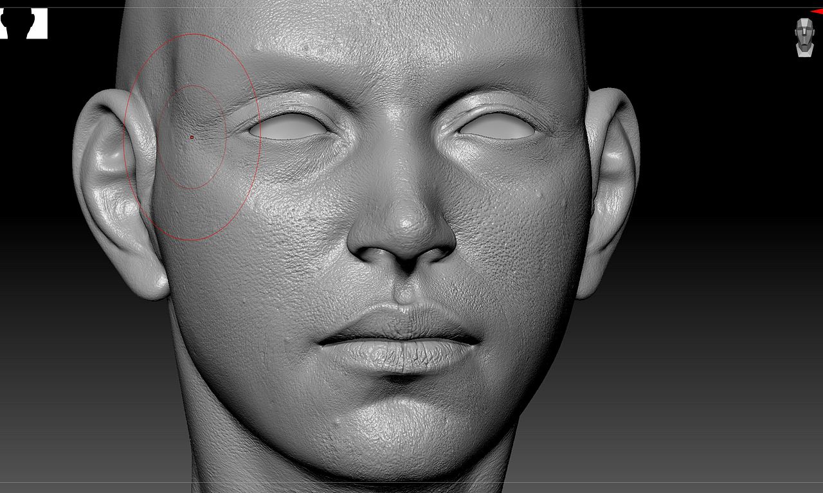Click the camera head orientation gizmo

coord(804,37)
